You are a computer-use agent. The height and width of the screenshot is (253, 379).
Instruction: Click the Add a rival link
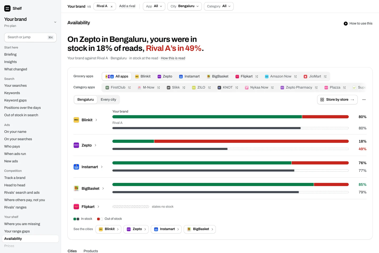point(127,6)
